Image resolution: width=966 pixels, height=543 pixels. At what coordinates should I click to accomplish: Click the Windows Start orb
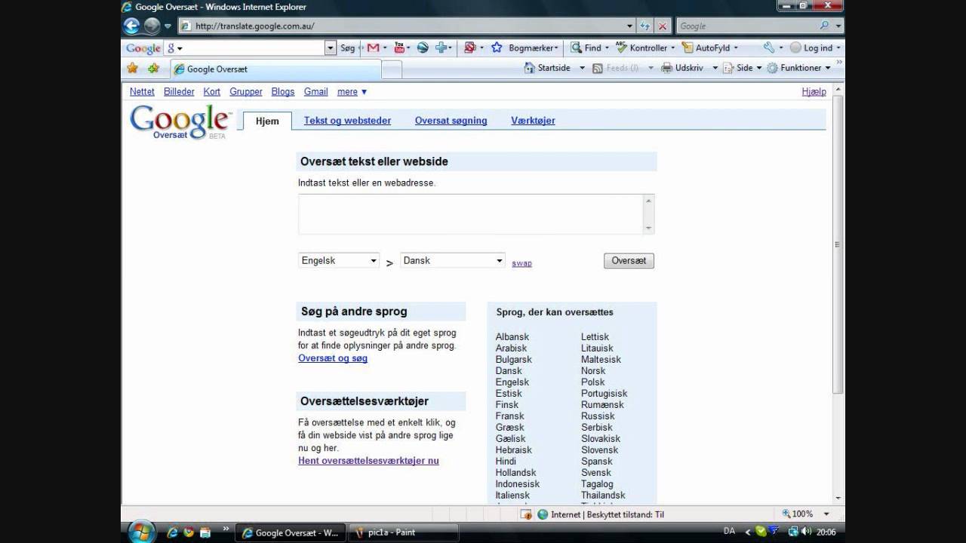click(142, 532)
